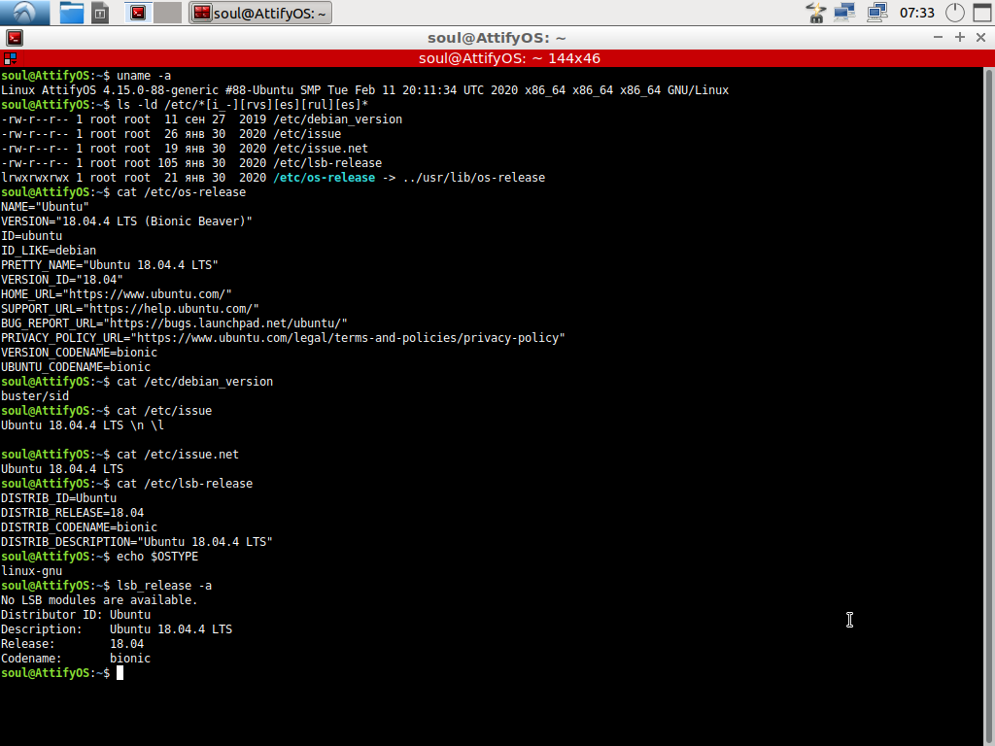Image resolution: width=995 pixels, height=746 pixels.
Task: Click the ID_LIKE=debian line
Action: (x=49, y=251)
